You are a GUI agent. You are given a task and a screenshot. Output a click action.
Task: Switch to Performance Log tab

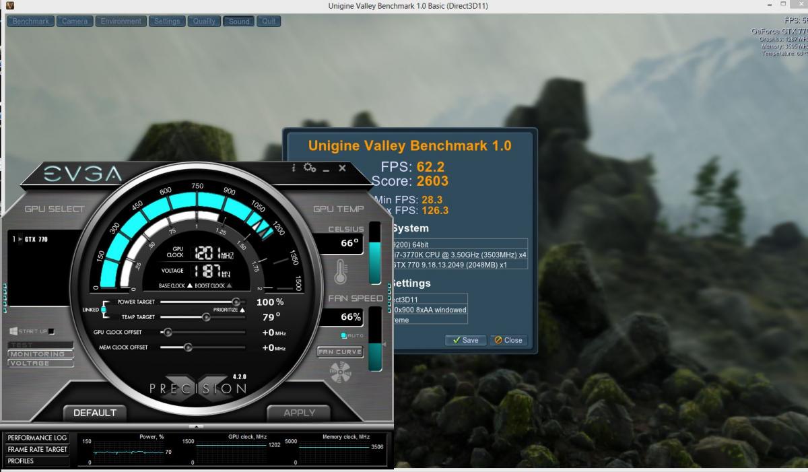click(x=37, y=438)
